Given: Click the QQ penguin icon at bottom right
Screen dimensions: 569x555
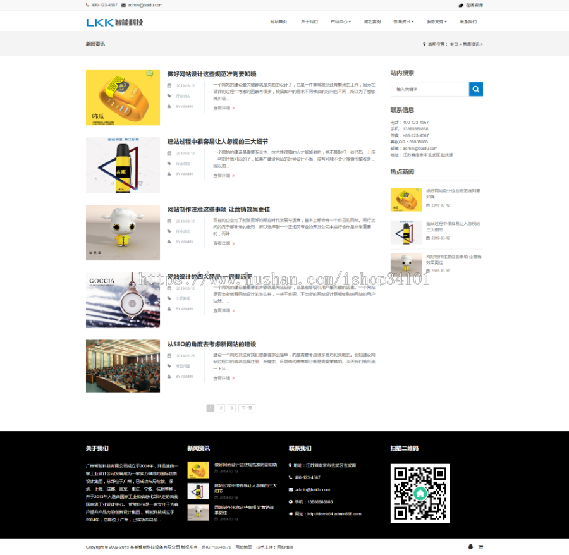Looking at the screenshot, I should point(470,546).
